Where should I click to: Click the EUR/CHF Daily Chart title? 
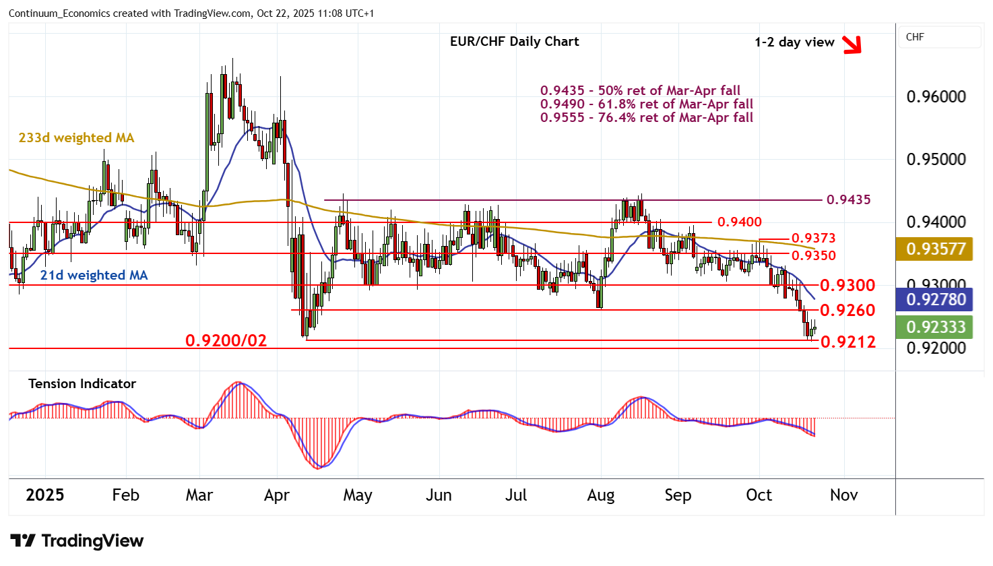tap(514, 42)
